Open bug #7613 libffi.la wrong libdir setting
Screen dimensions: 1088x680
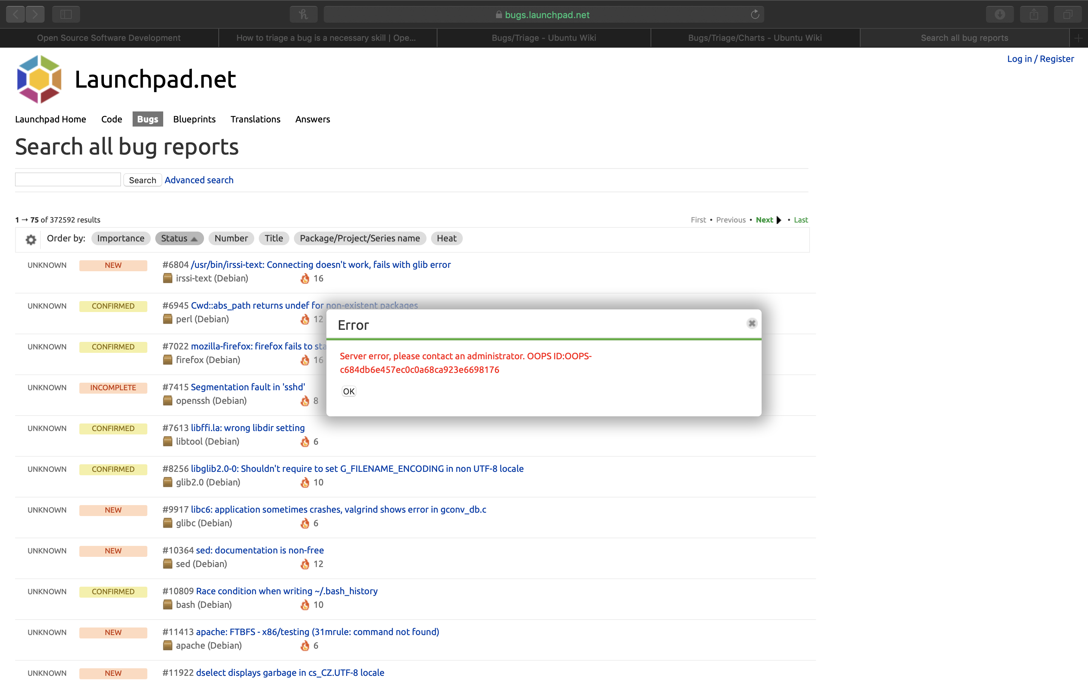point(248,428)
